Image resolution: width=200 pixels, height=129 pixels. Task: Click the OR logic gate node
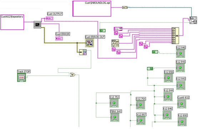point(73,75)
